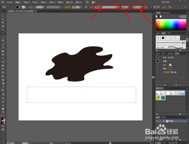Select the Gradient tool
Image resolution: width=189 pixels, height=144 pixels.
pos(3,83)
